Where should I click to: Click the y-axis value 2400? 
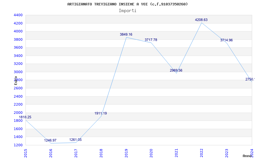(x=18, y=96)
